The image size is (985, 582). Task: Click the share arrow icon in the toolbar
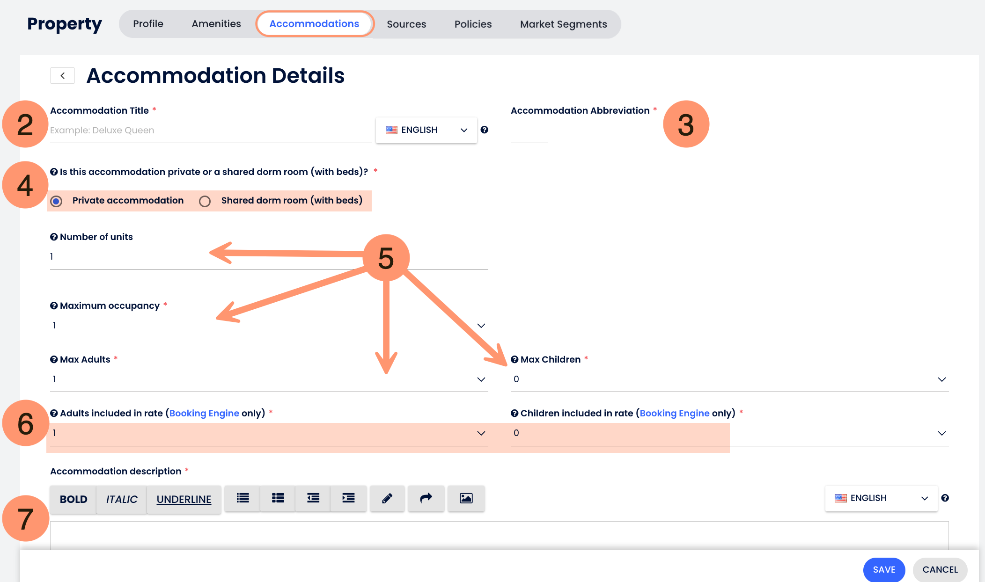426,498
